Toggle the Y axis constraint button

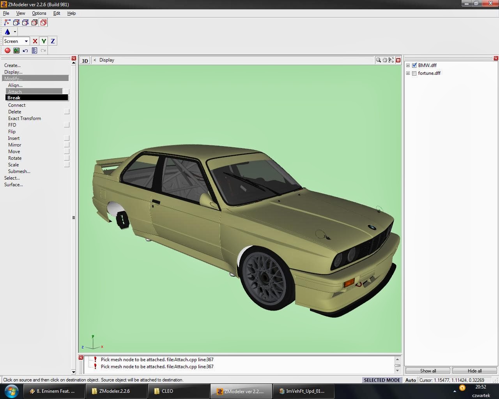pyautogui.click(x=44, y=41)
